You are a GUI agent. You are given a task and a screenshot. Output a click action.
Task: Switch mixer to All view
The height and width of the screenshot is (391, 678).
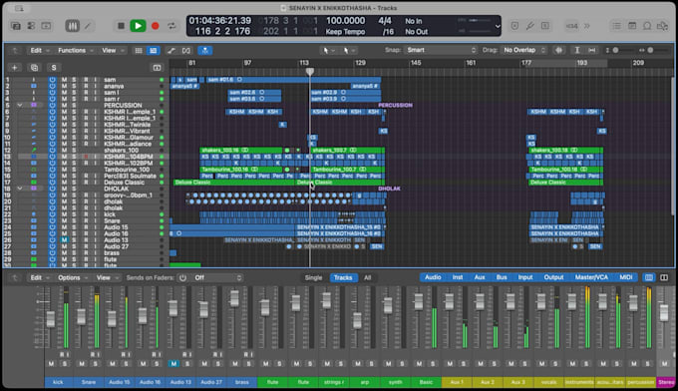pyautogui.click(x=368, y=277)
